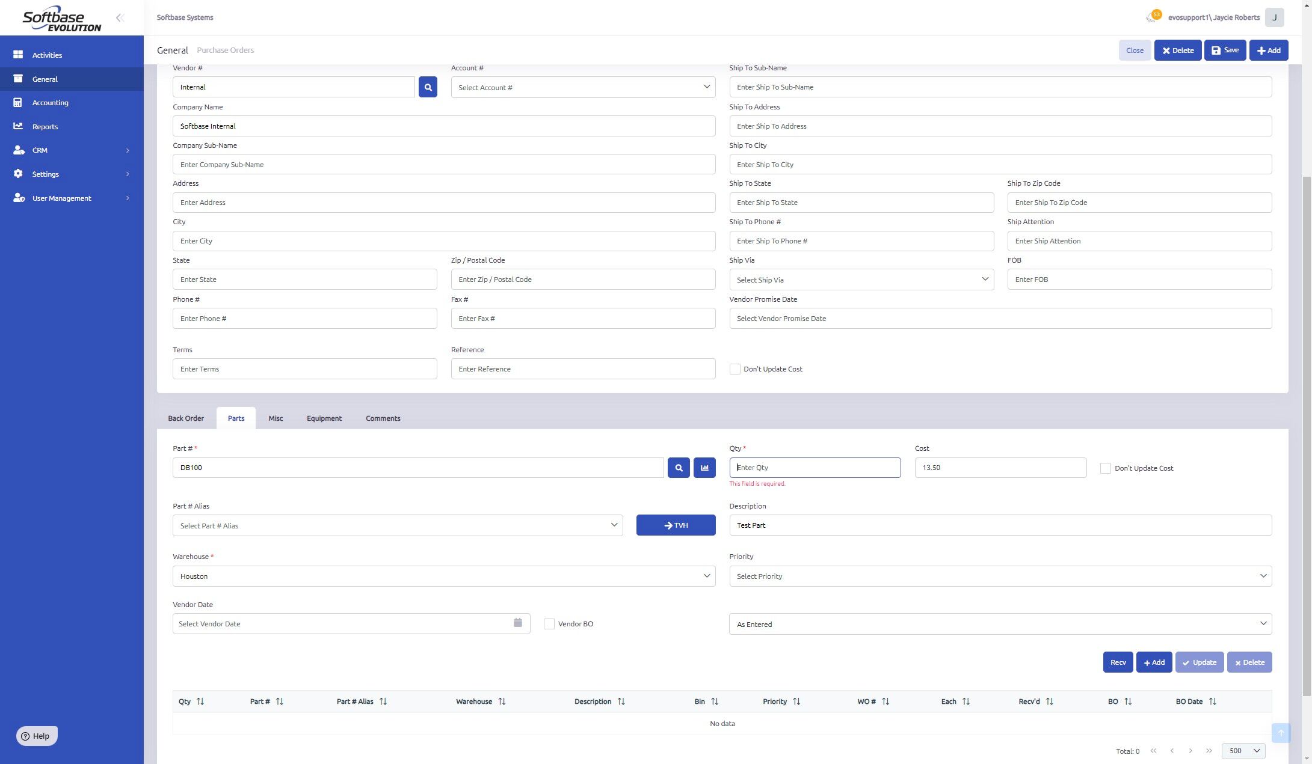Open the Ship Via dropdown
Image resolution: width=1312 pixels, height=764 pixels.
tap(861, 280)
